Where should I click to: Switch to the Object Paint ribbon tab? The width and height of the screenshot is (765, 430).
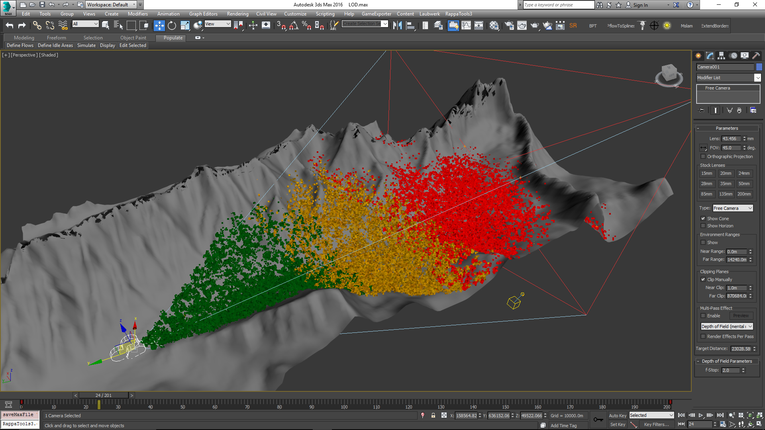[x=133, y=38]
